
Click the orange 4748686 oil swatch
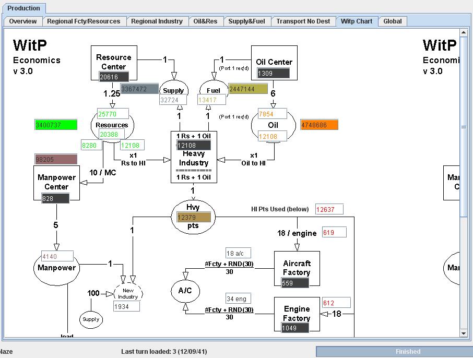pyautogui.click(x=319, y=125)
